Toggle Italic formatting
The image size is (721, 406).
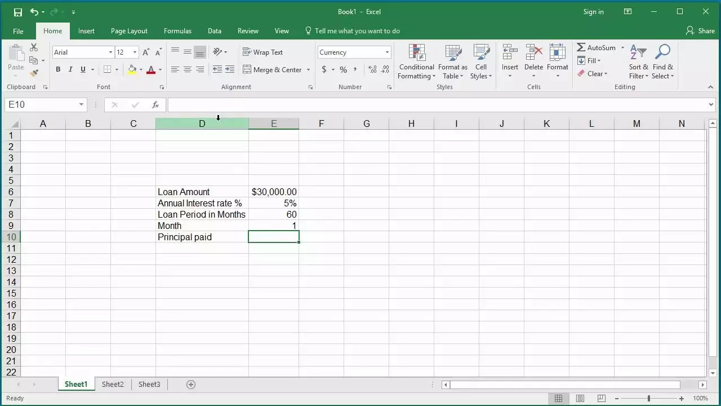tap(70, 70)
